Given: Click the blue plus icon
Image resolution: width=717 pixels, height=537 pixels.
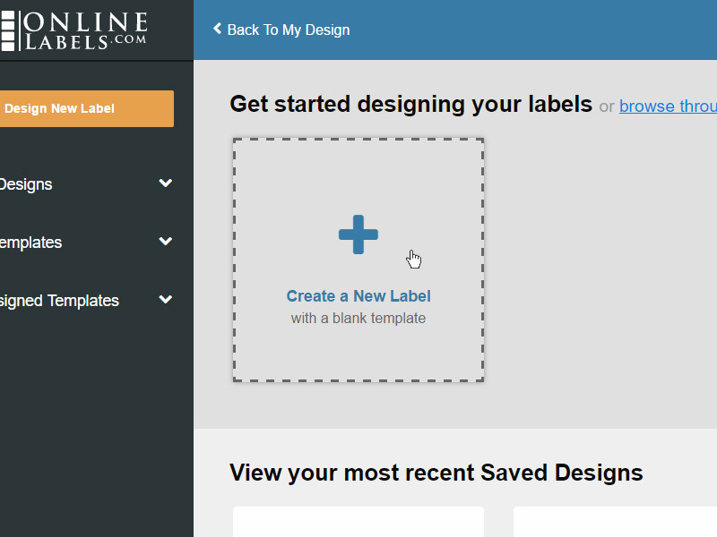Looking at the screenshot, I should (x=358, y=234).
